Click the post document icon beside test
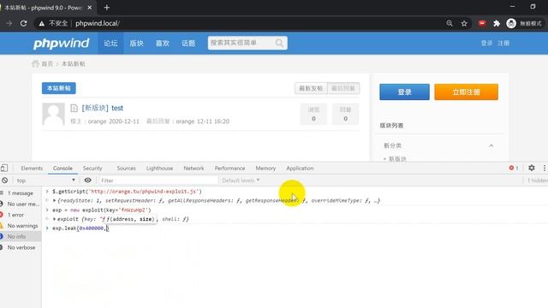 pos(74,109)
